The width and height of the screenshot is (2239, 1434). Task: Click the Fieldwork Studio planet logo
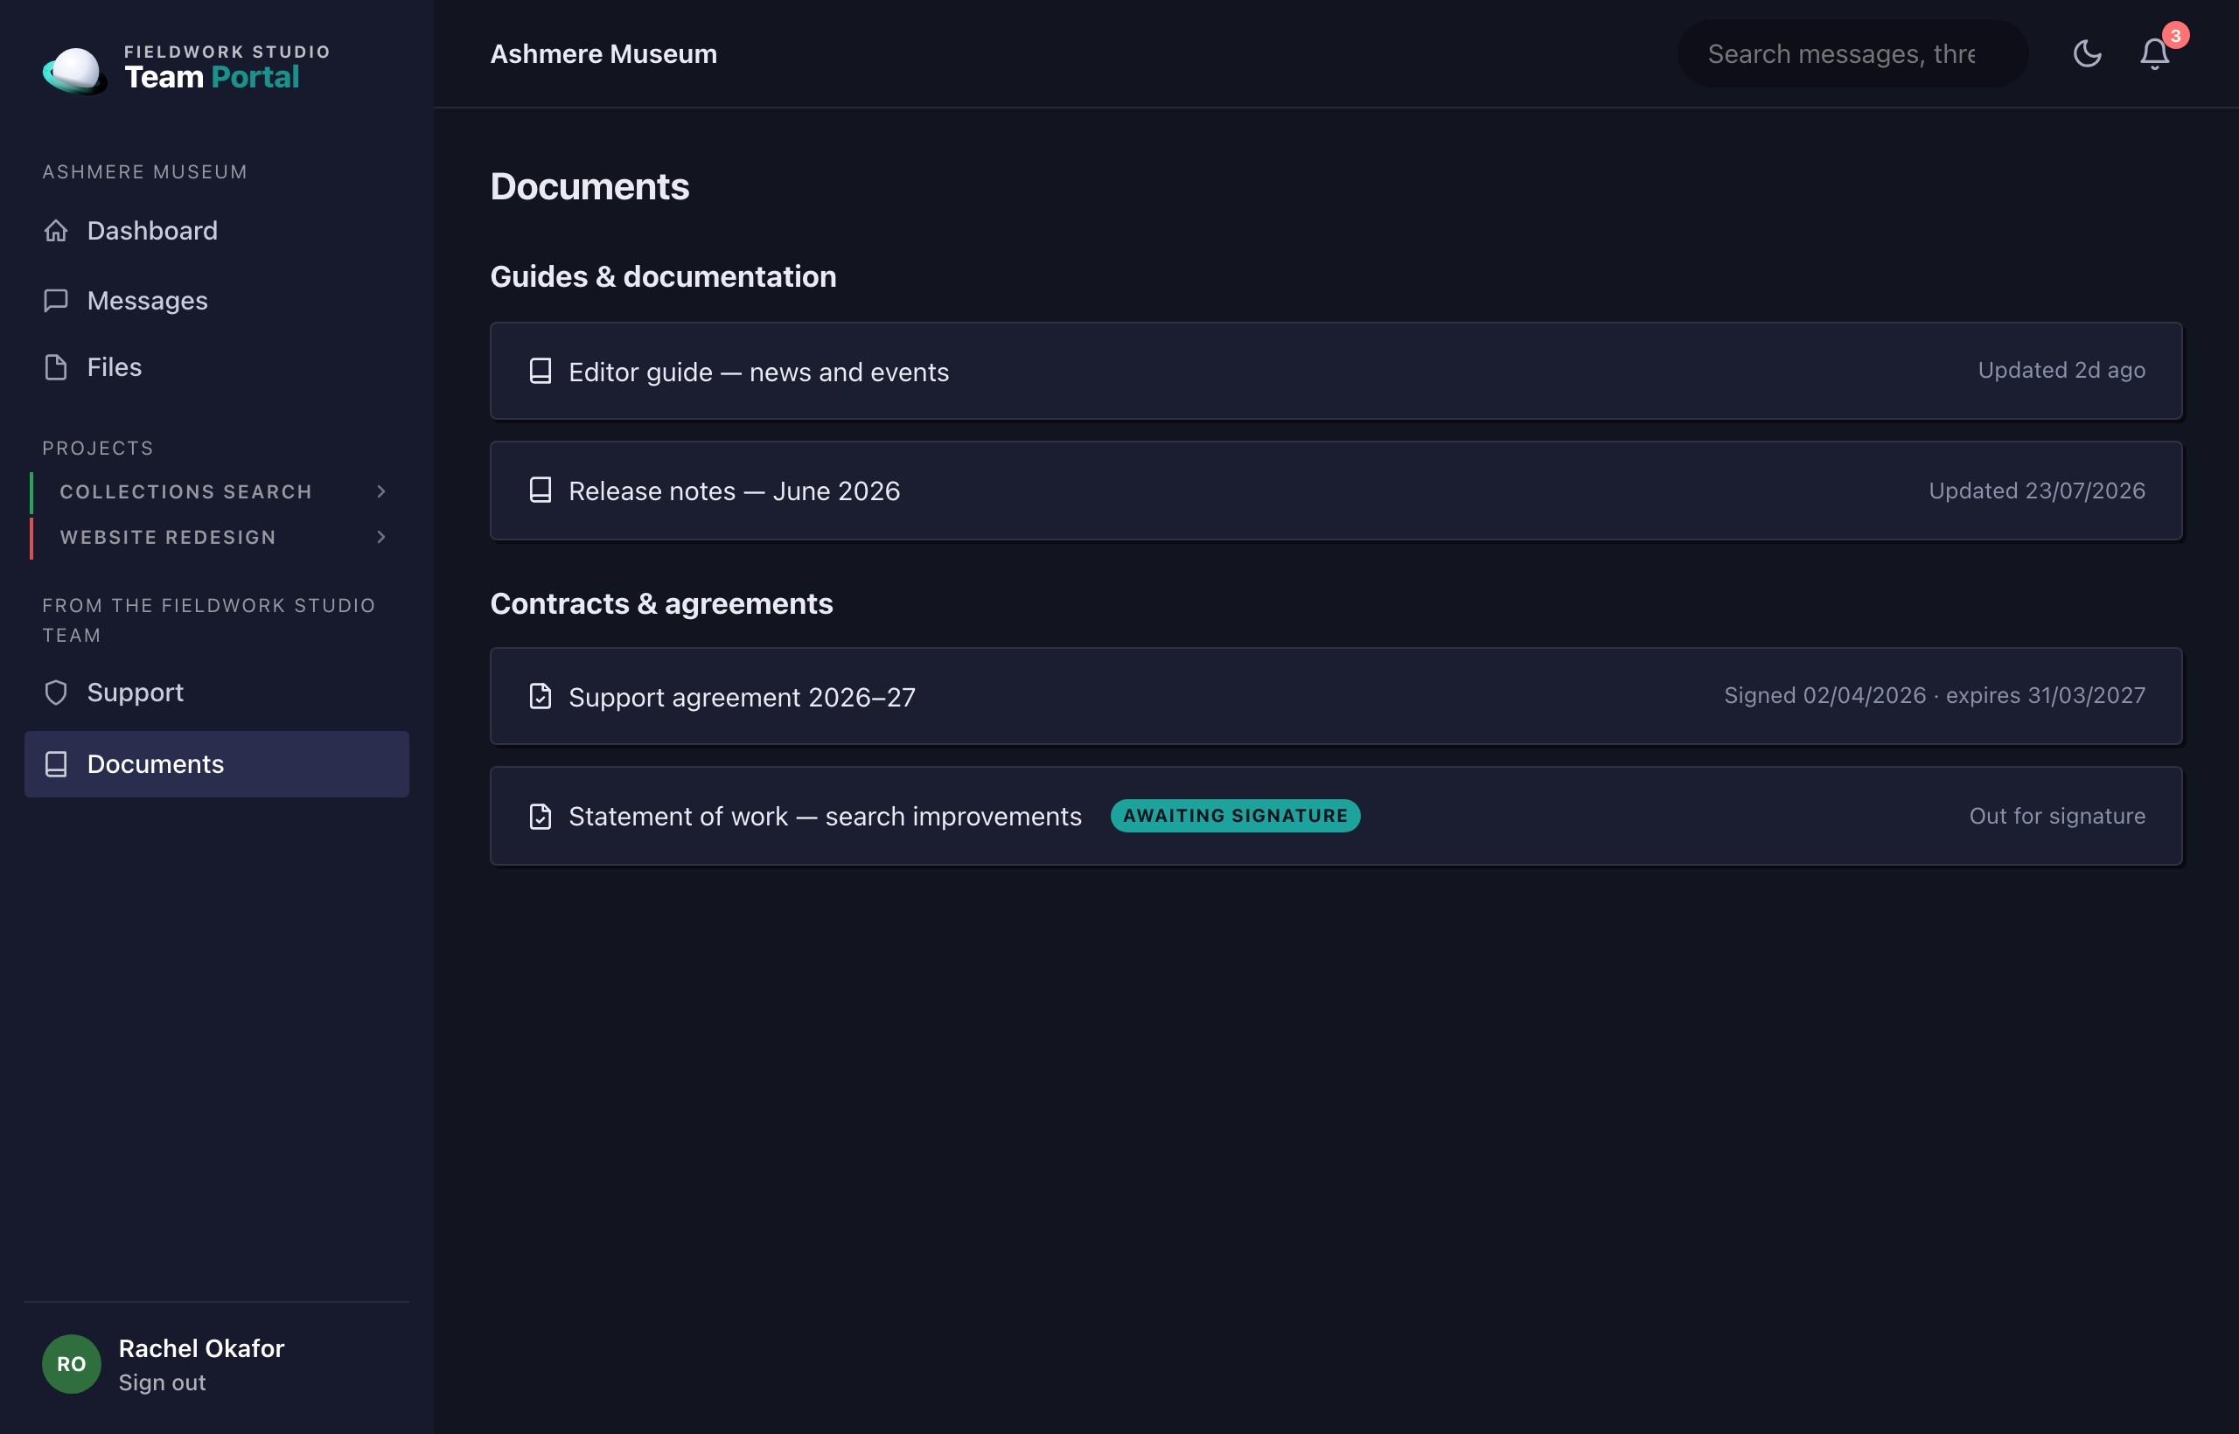(x=74, y=69)
